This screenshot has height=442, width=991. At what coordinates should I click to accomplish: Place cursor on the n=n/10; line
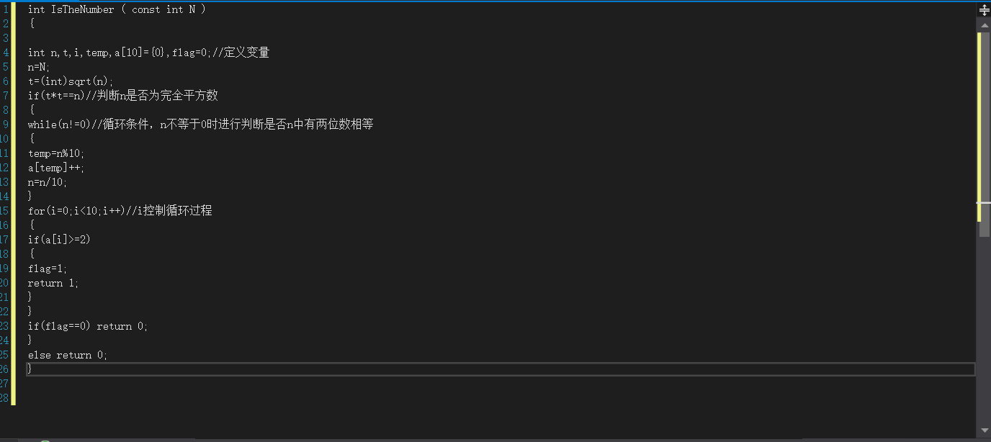48,182
